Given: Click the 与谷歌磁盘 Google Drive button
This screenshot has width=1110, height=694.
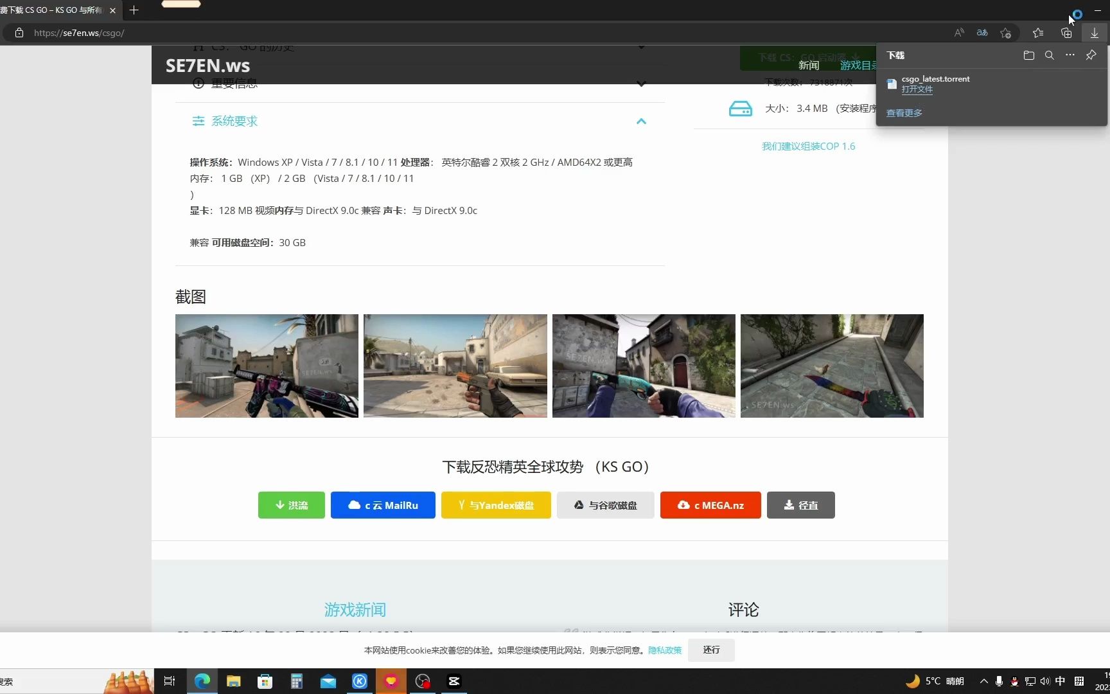Looking at the screenshot, I should coord(605,505).
